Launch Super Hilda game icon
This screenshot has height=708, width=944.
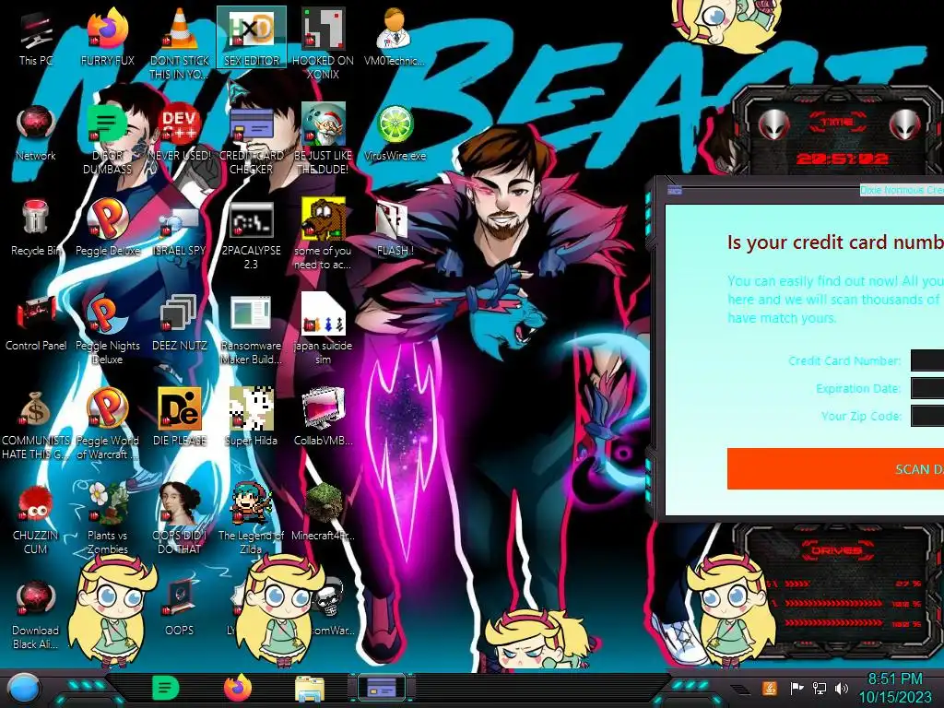click(251, 418)
